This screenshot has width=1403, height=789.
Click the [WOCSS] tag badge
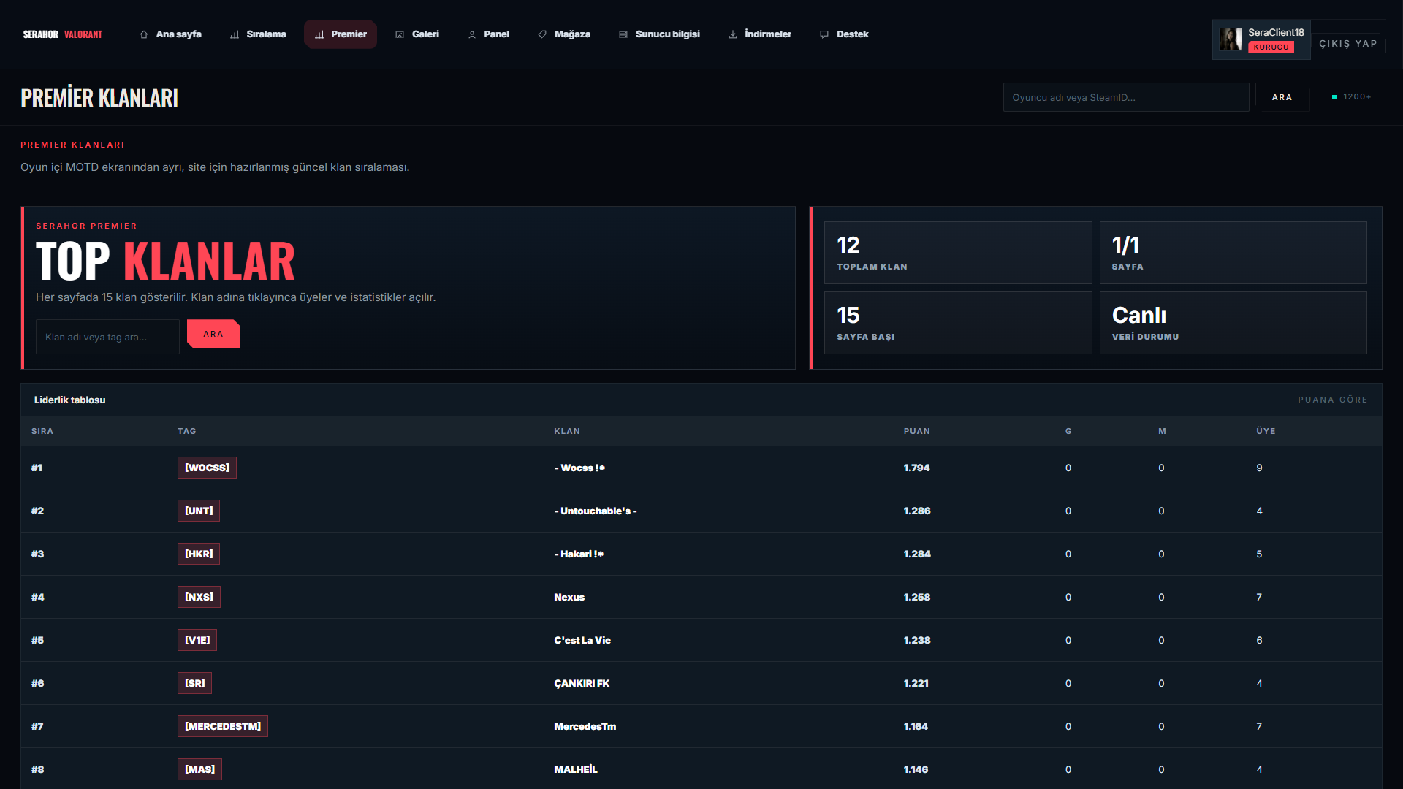[x=207, y=468]
